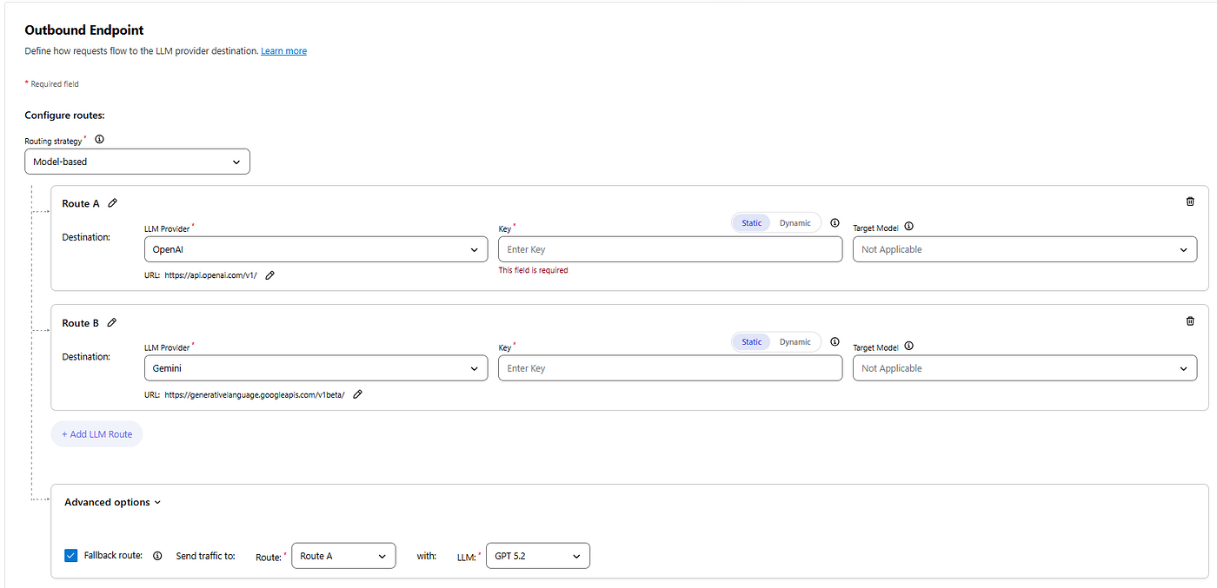Click the 'This field is required' error text
1217x588 pixels.
pos(533,270)
